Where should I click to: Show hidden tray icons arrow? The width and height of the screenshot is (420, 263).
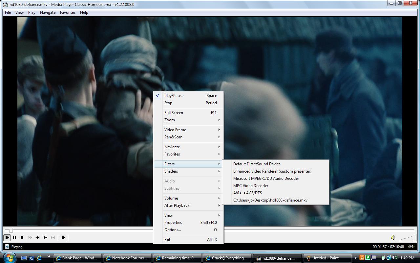[x=356, y=258]
